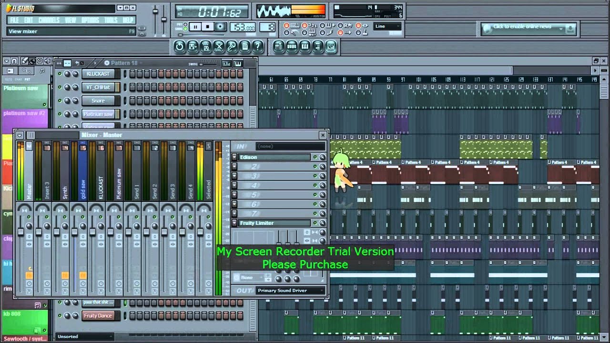Open the FILE menu
Screen dimensions: 610x343
14,20
